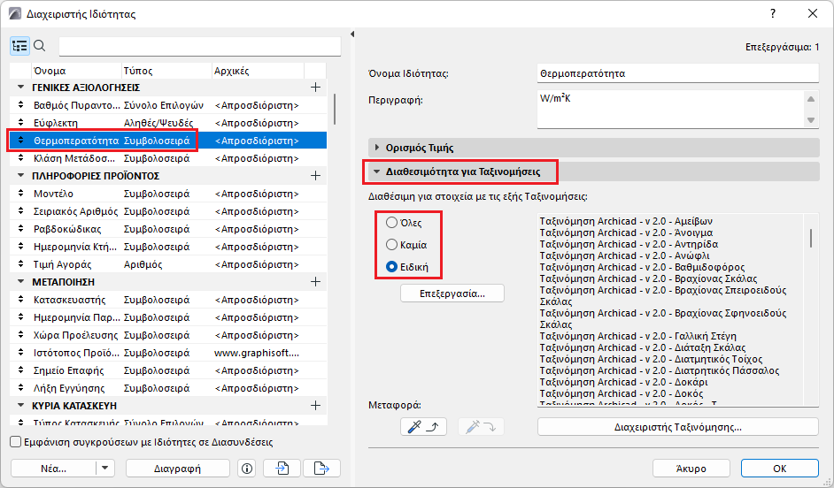Click the Διαγραφή button
The image size is (834, 488).
click(178, 469)
